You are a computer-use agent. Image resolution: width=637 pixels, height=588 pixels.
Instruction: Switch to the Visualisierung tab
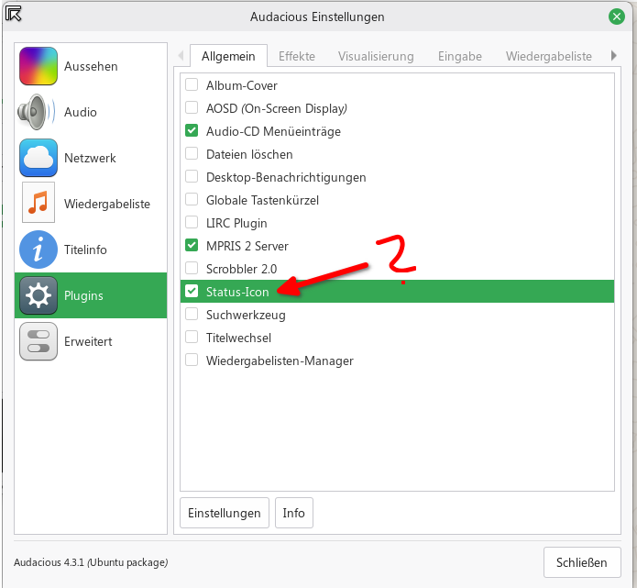point(376,56)
